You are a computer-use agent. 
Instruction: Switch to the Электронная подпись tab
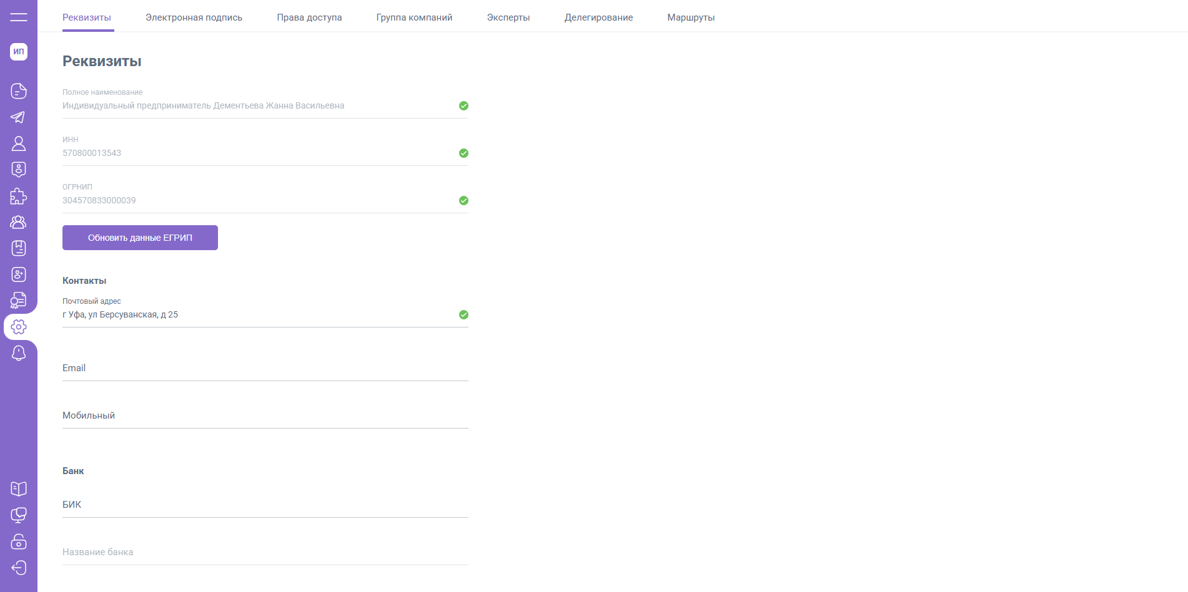click(194, 17)
